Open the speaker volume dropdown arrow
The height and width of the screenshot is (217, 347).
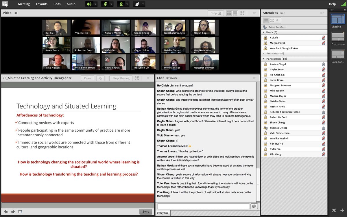[96, 4]
